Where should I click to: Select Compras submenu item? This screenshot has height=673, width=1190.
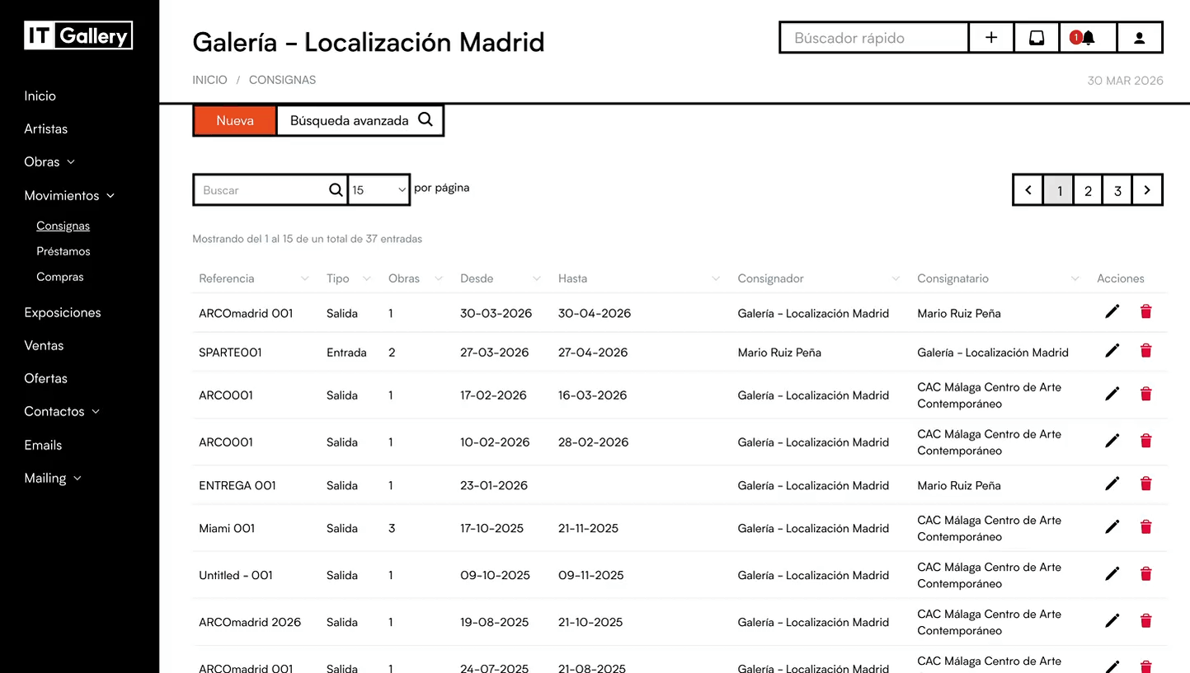coord(60,277)
